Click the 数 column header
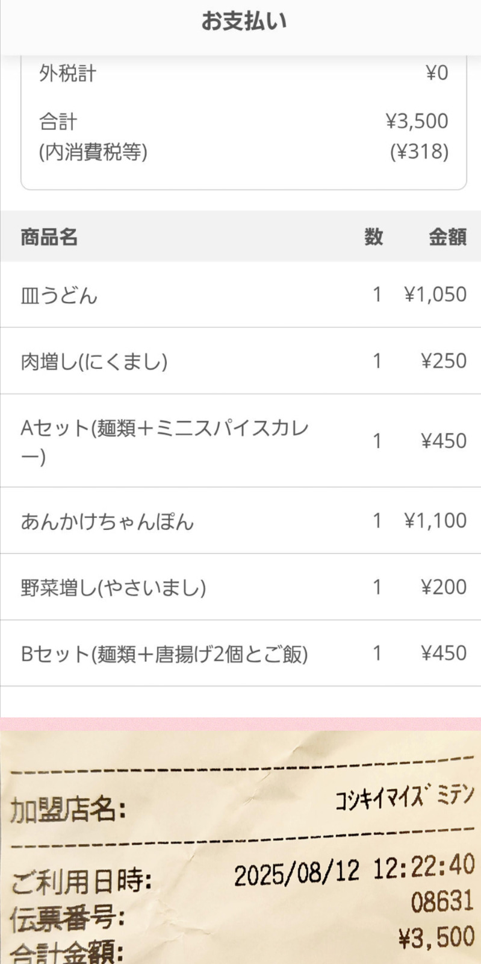Image resolution: width=481 pixels, height=964 pixels. (373, 237)
